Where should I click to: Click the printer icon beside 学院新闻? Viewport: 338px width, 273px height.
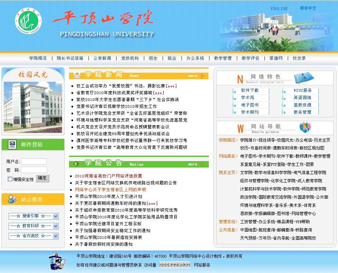pos(77,75)
